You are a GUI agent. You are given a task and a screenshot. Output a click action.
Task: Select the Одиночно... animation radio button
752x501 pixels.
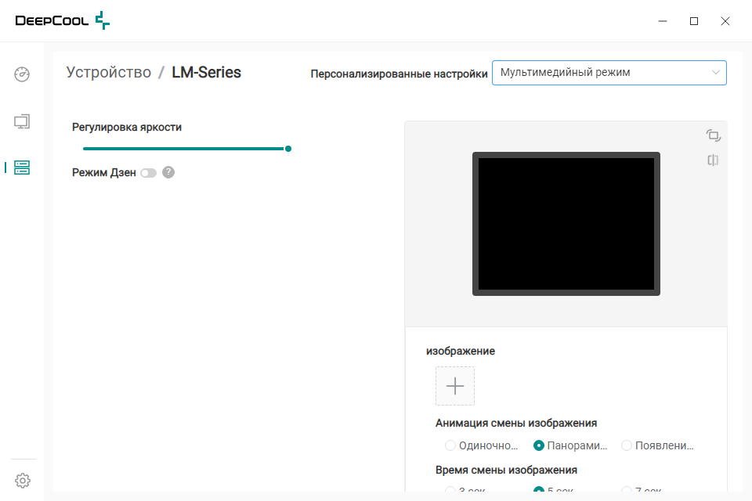click(x=450, y=445)
